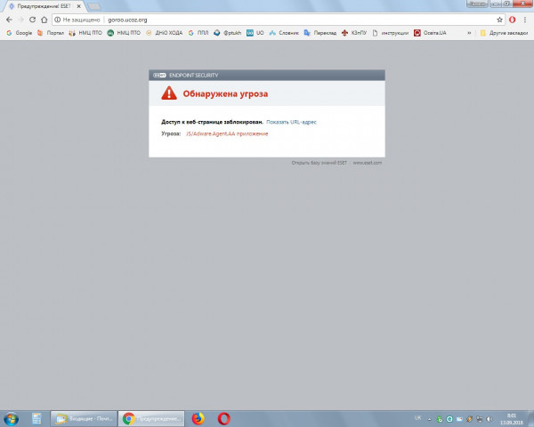This screenshot has height=427, width=534.
Task: Open the Google bookmark
Action: point(19,33)
